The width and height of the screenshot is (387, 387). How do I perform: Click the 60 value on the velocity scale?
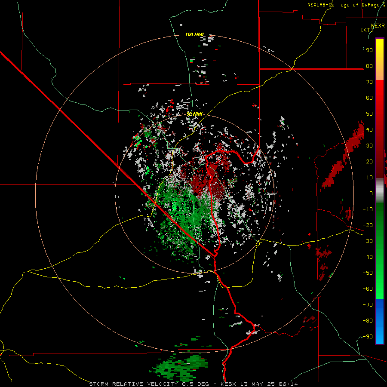pos(369,98)
